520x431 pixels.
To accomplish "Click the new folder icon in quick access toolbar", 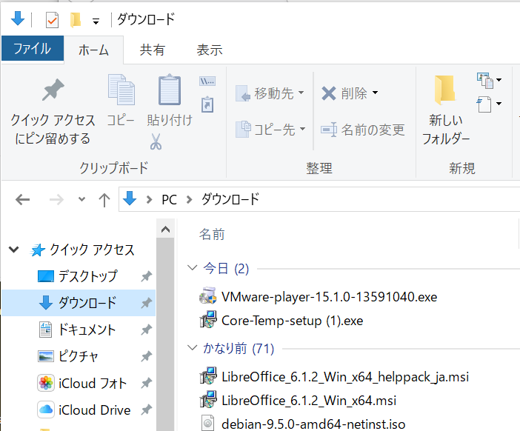I will click(76, 20).
